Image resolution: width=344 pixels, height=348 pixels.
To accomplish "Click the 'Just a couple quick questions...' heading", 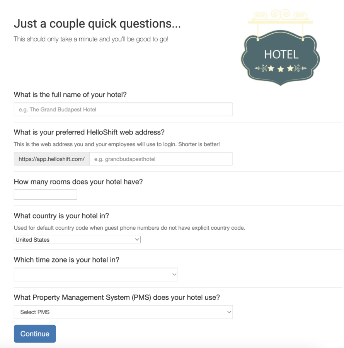I will click(97, 24).
